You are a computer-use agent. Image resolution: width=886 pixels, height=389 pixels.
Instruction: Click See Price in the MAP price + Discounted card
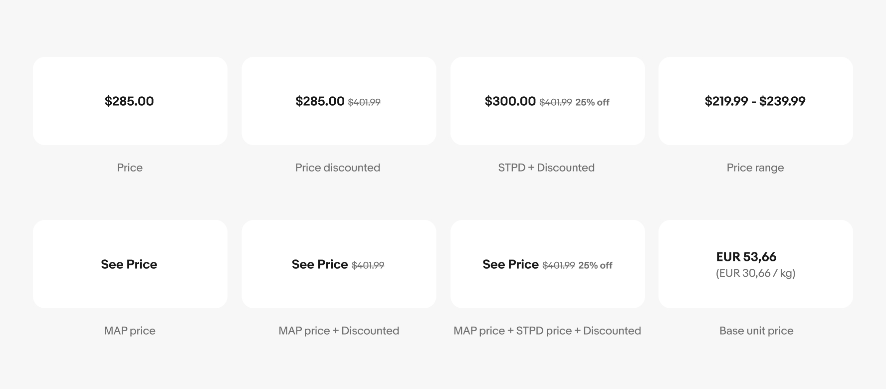point(320,264)
